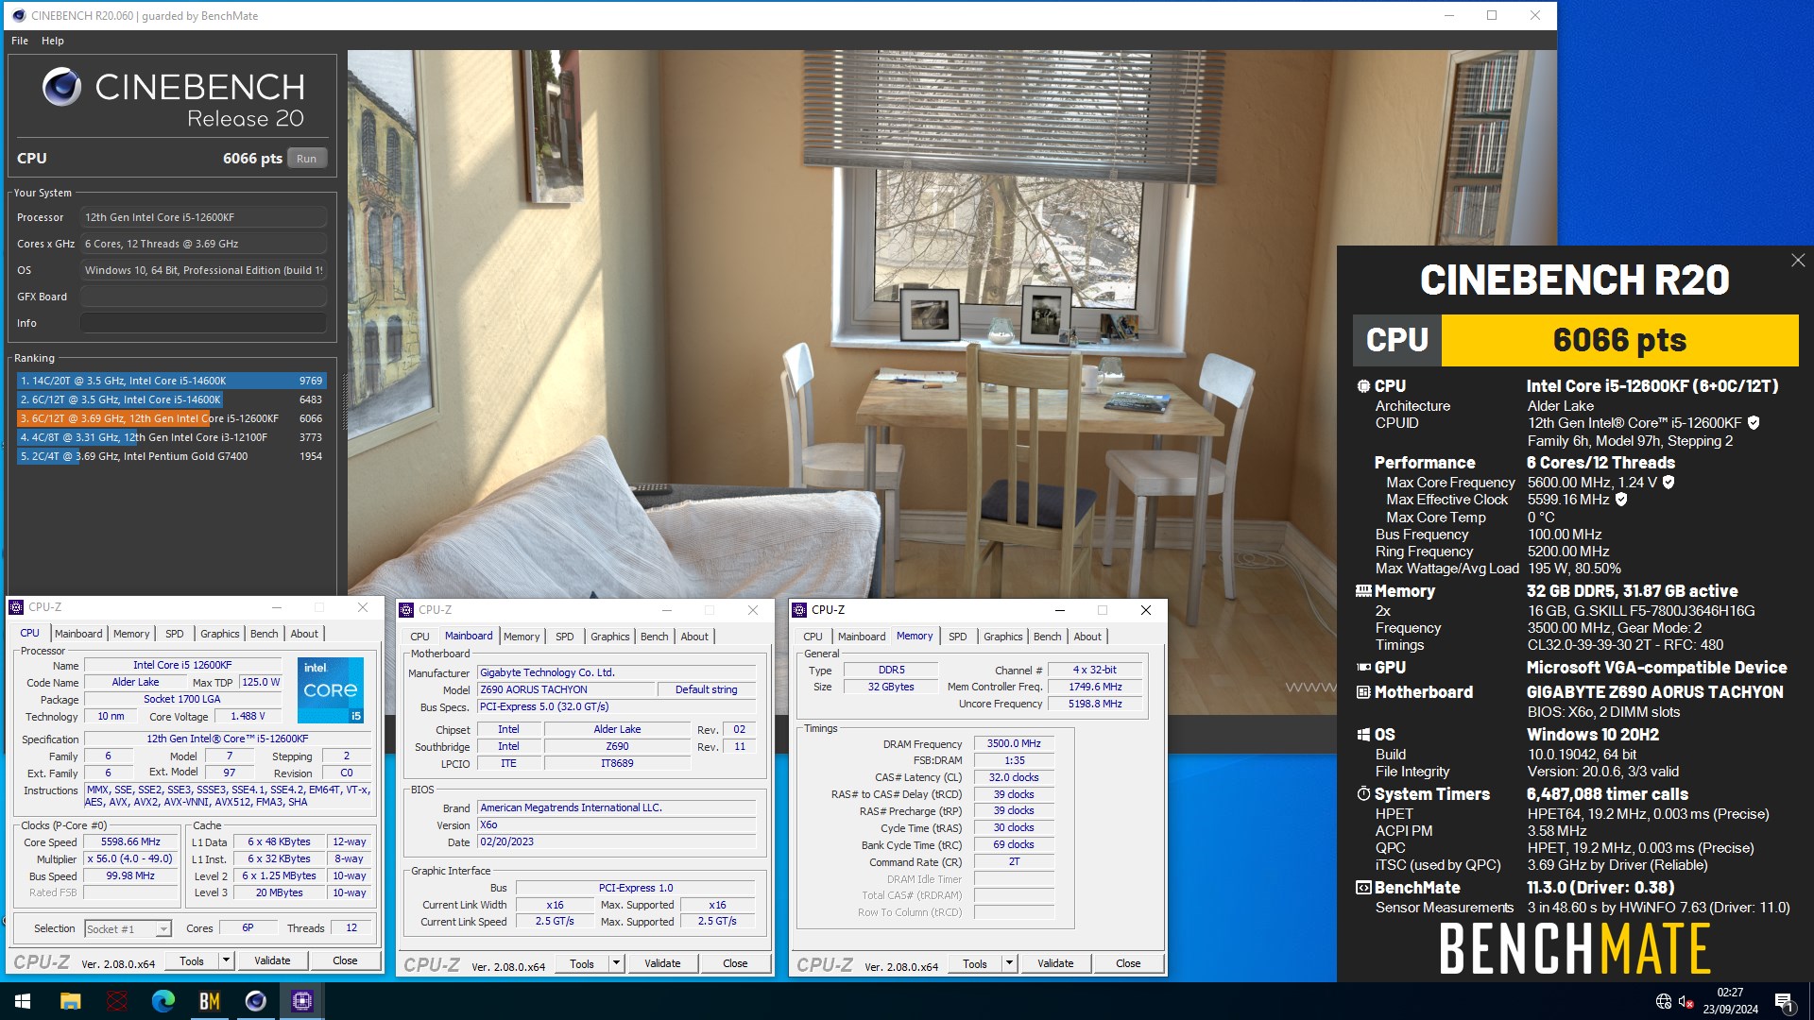Click Validate in the first CPU-Z window

[272, 961]
